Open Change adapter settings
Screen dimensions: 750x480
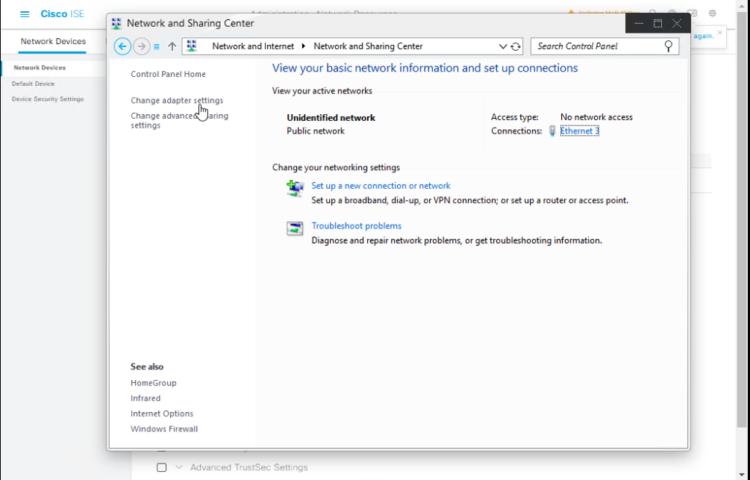(177, 101)
